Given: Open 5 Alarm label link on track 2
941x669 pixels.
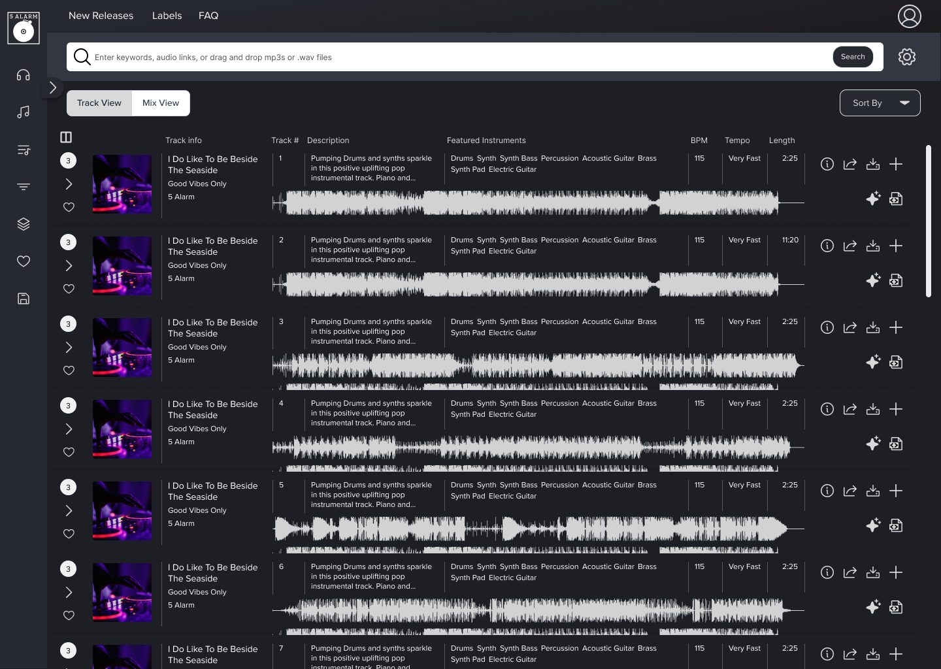Looking at the screenshot, I should pyautogui.click(x=181, y=278).
